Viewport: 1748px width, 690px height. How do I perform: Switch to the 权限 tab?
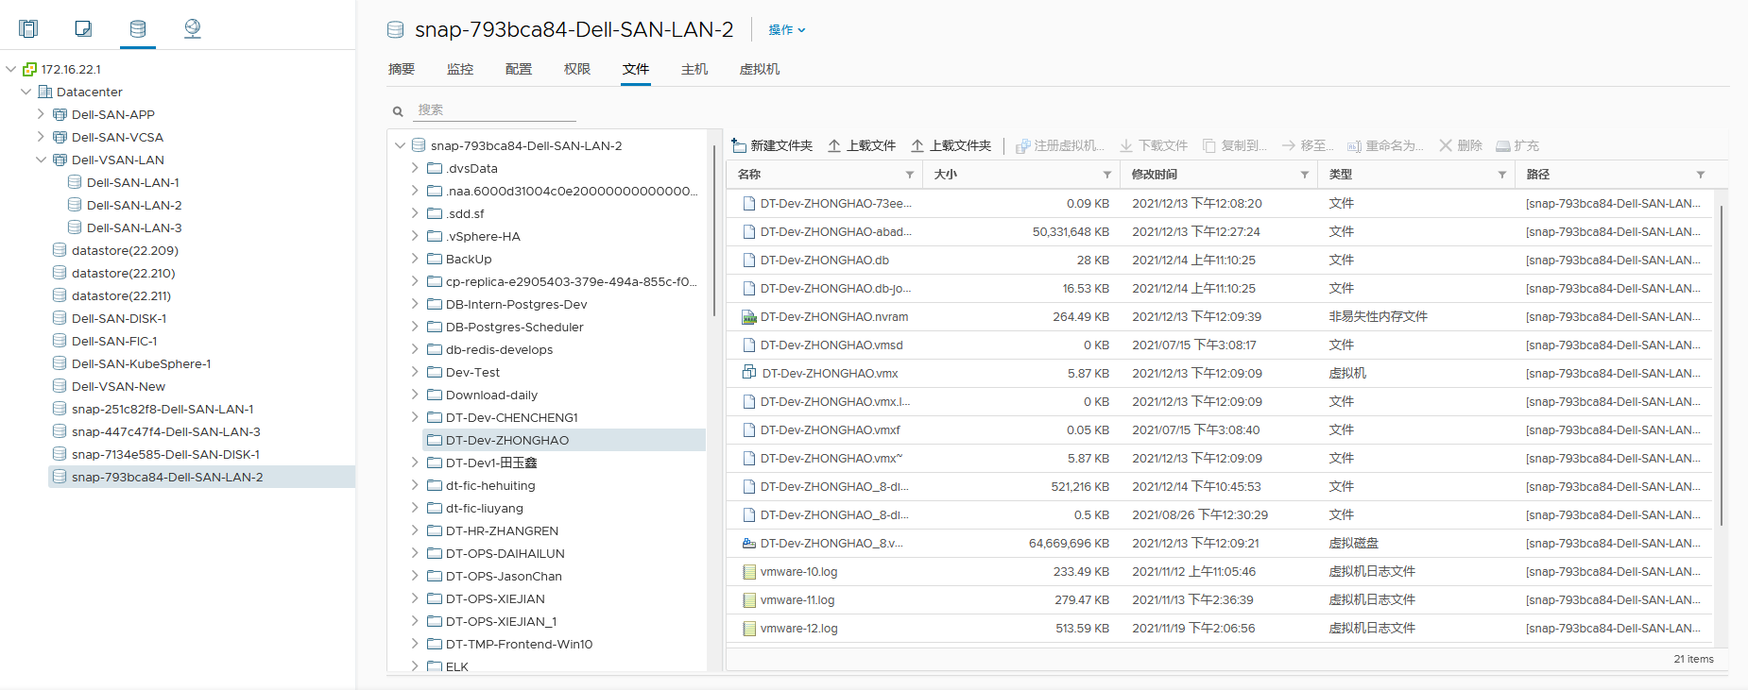coord(577,69)
